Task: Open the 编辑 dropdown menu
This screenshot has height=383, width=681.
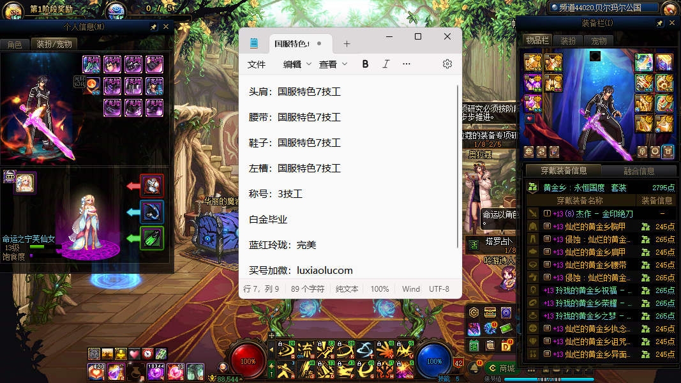Action: pos(297,64)
